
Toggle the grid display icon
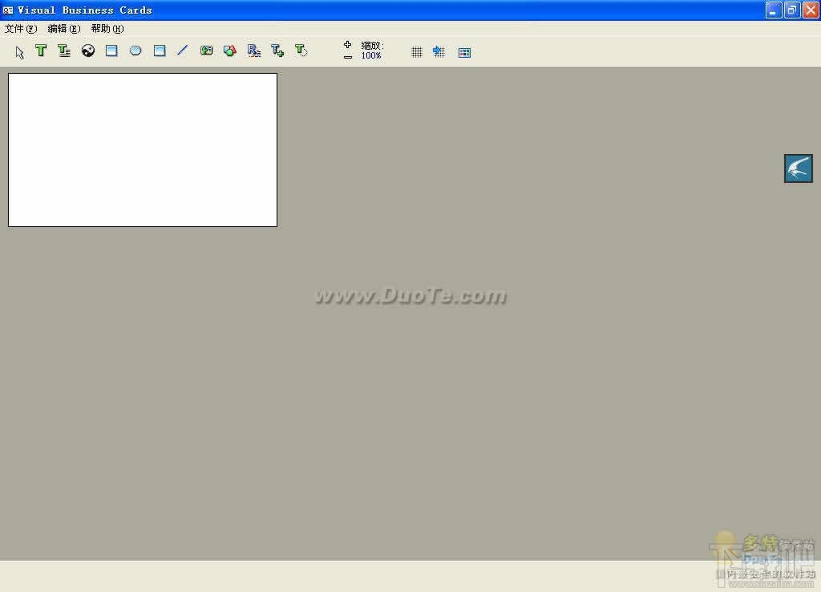(x=417, y=52)
